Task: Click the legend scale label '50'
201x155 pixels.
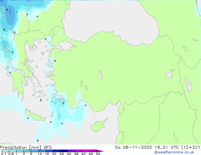Action: point(98,154)
